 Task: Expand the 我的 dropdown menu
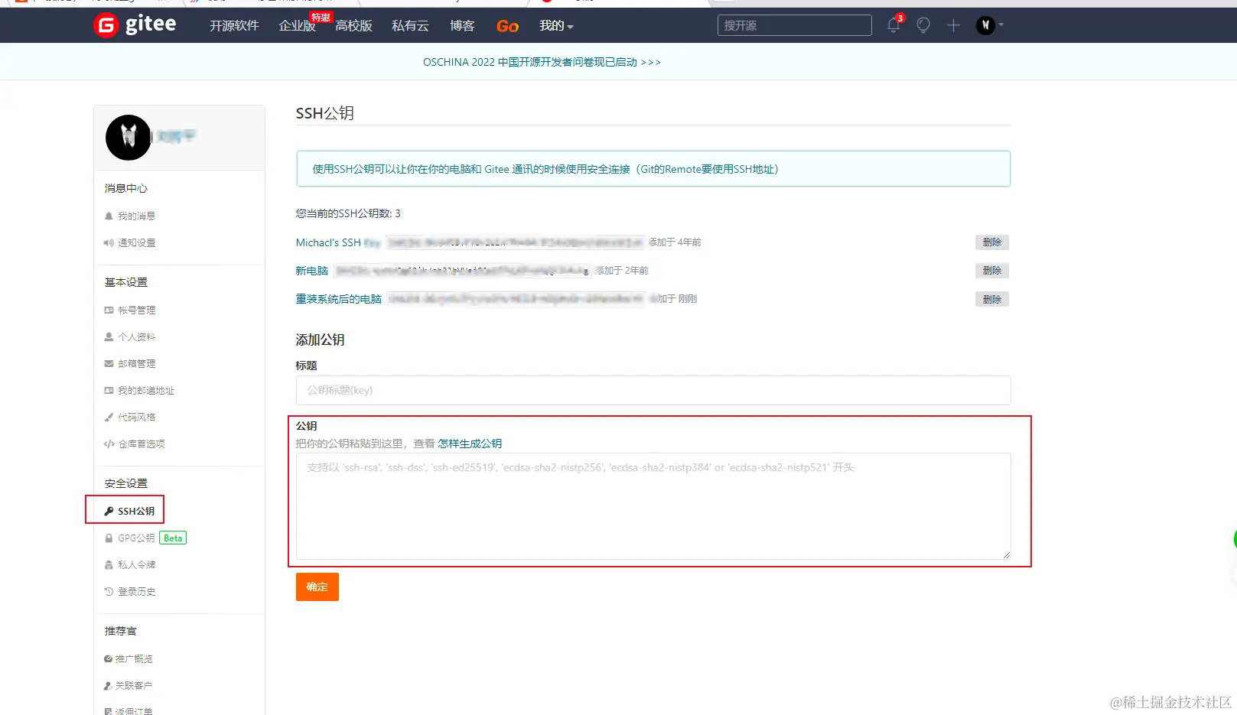coord(556,26)
